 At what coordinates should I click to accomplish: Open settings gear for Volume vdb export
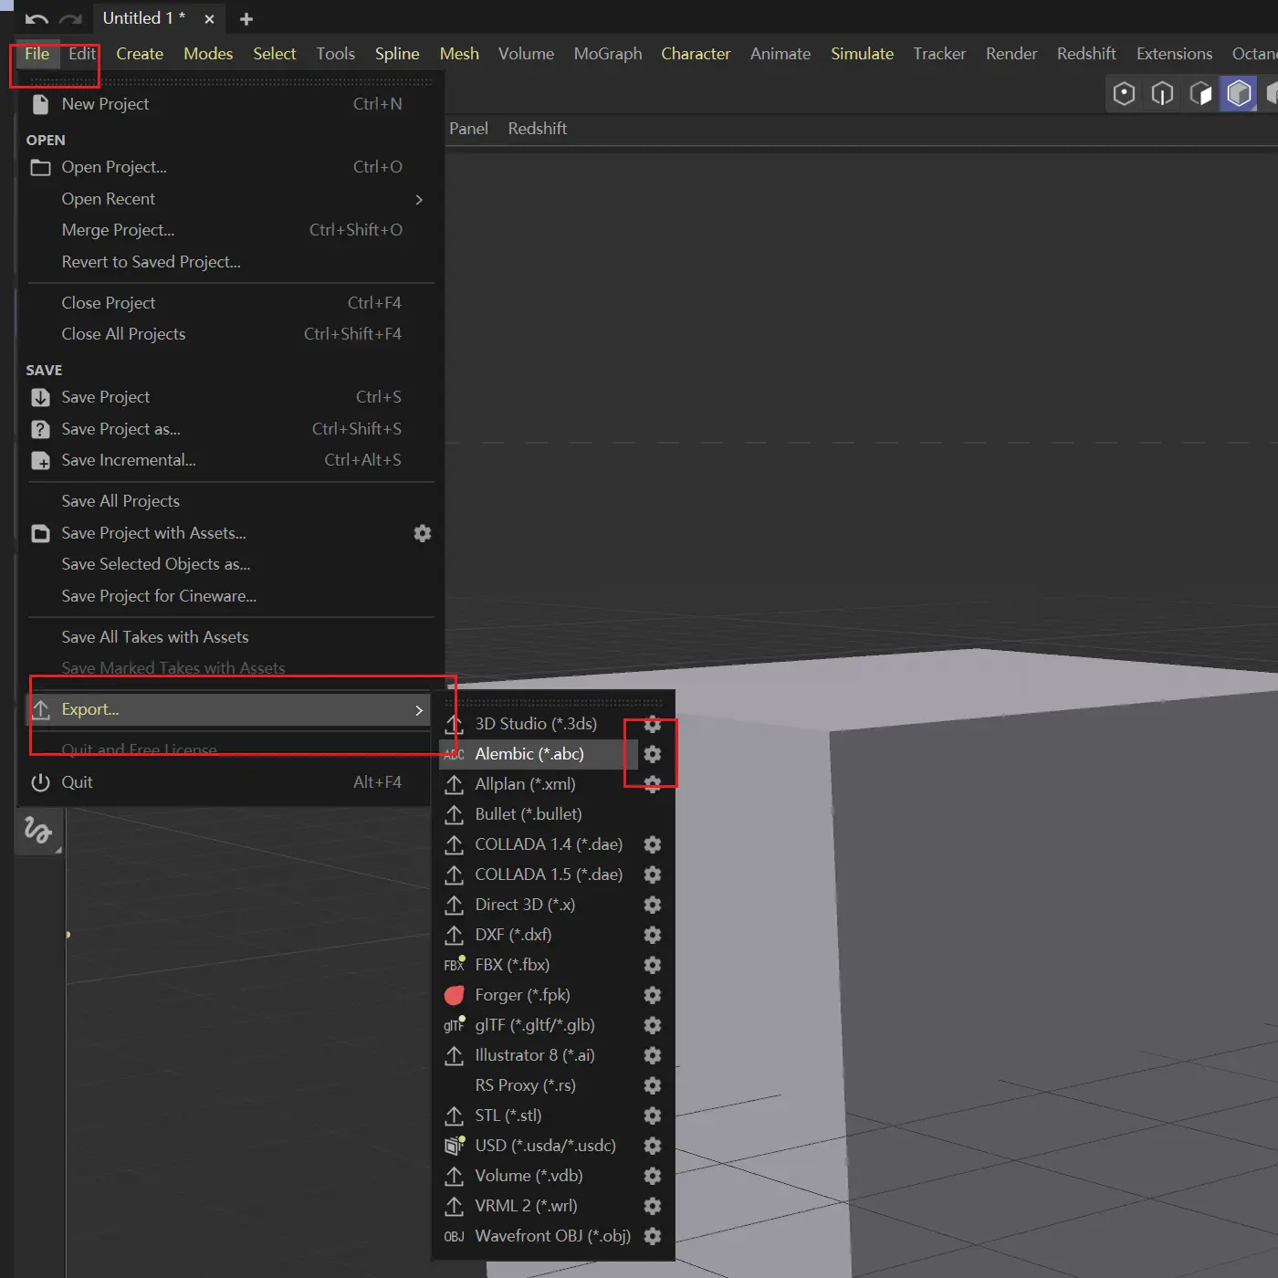[x=653, y=1176]
